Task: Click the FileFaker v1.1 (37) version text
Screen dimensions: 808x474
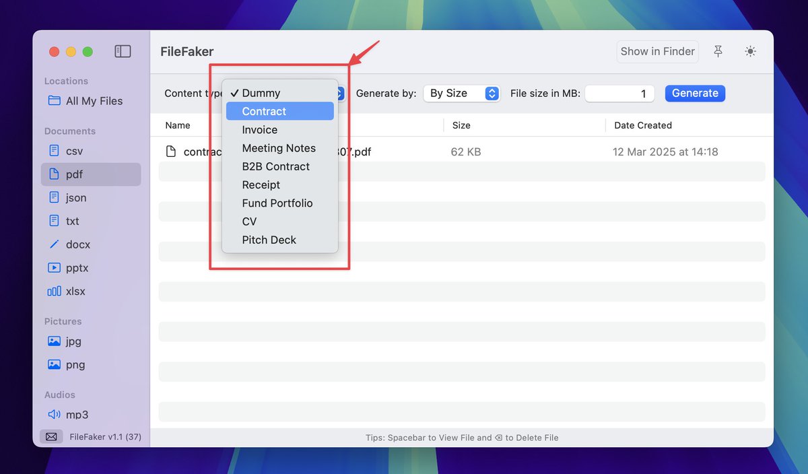Action: [x=105, y=437]
